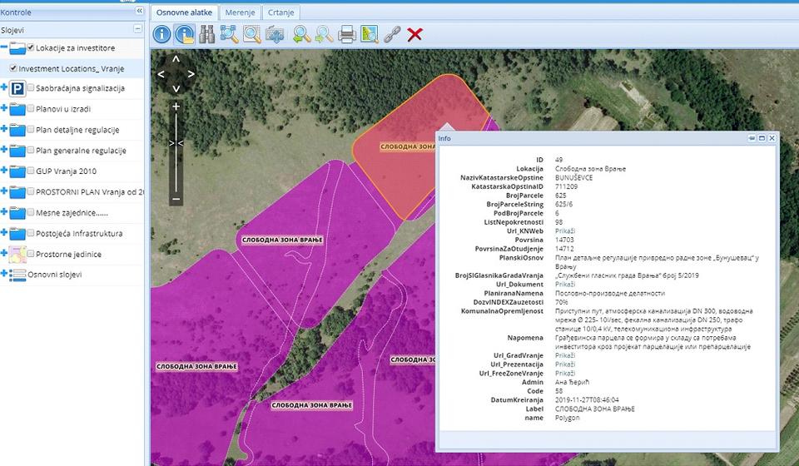
Task: Enable the Saobraćajna signalizacija layer checkbox
Action: click(31, 88)
